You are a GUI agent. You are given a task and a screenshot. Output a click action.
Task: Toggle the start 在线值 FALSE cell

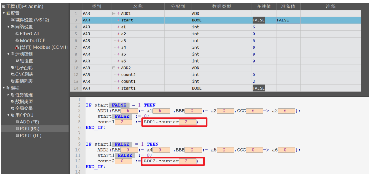(x=258, y=20)
